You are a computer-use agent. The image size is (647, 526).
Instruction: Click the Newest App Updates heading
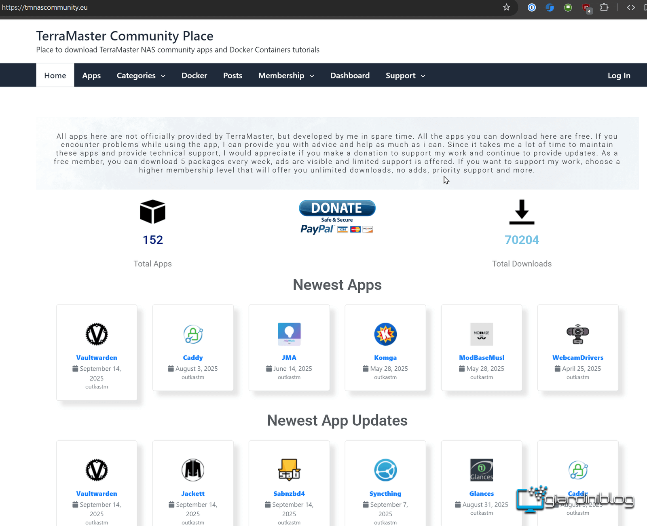(x=337, y=420)
